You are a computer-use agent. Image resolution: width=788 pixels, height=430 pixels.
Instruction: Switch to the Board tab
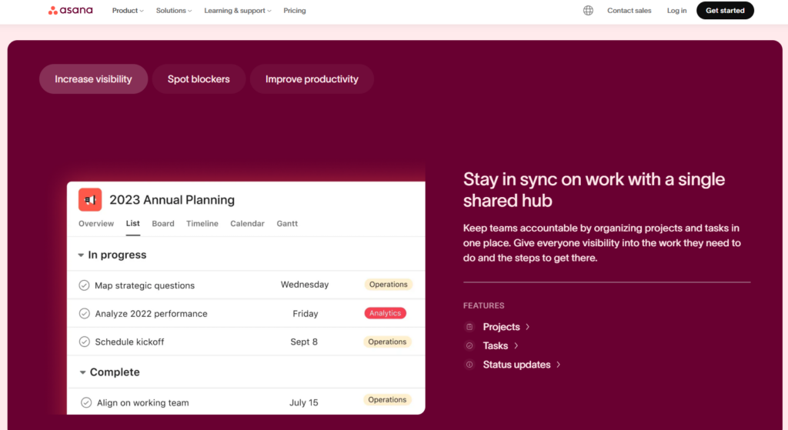(163, 224)
